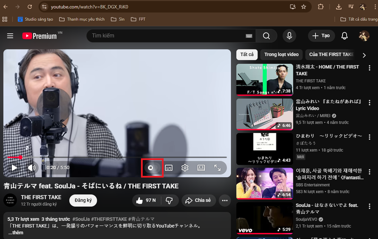Expand description with ...thêm
This screenshot has height=239, width=378.
point(16,232)
